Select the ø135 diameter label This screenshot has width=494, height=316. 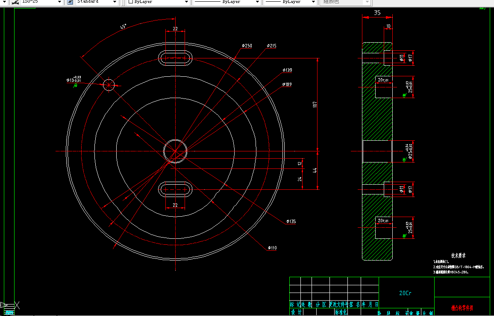click(291, 221)
